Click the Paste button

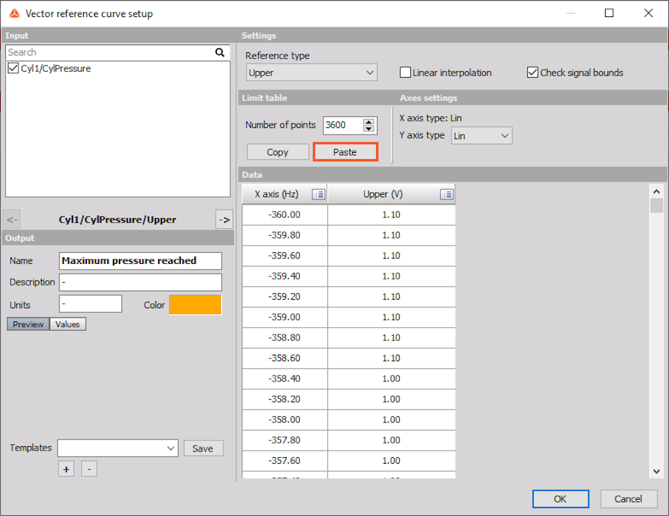[x=345, y=152]
